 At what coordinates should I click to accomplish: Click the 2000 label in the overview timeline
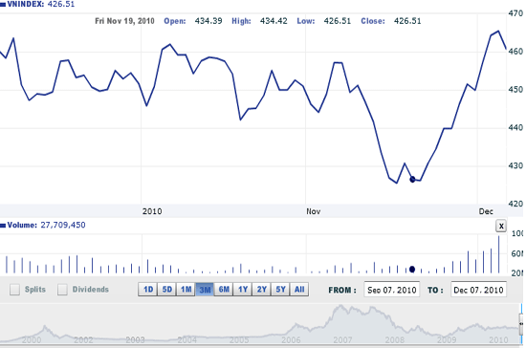(x=32, y=340)
